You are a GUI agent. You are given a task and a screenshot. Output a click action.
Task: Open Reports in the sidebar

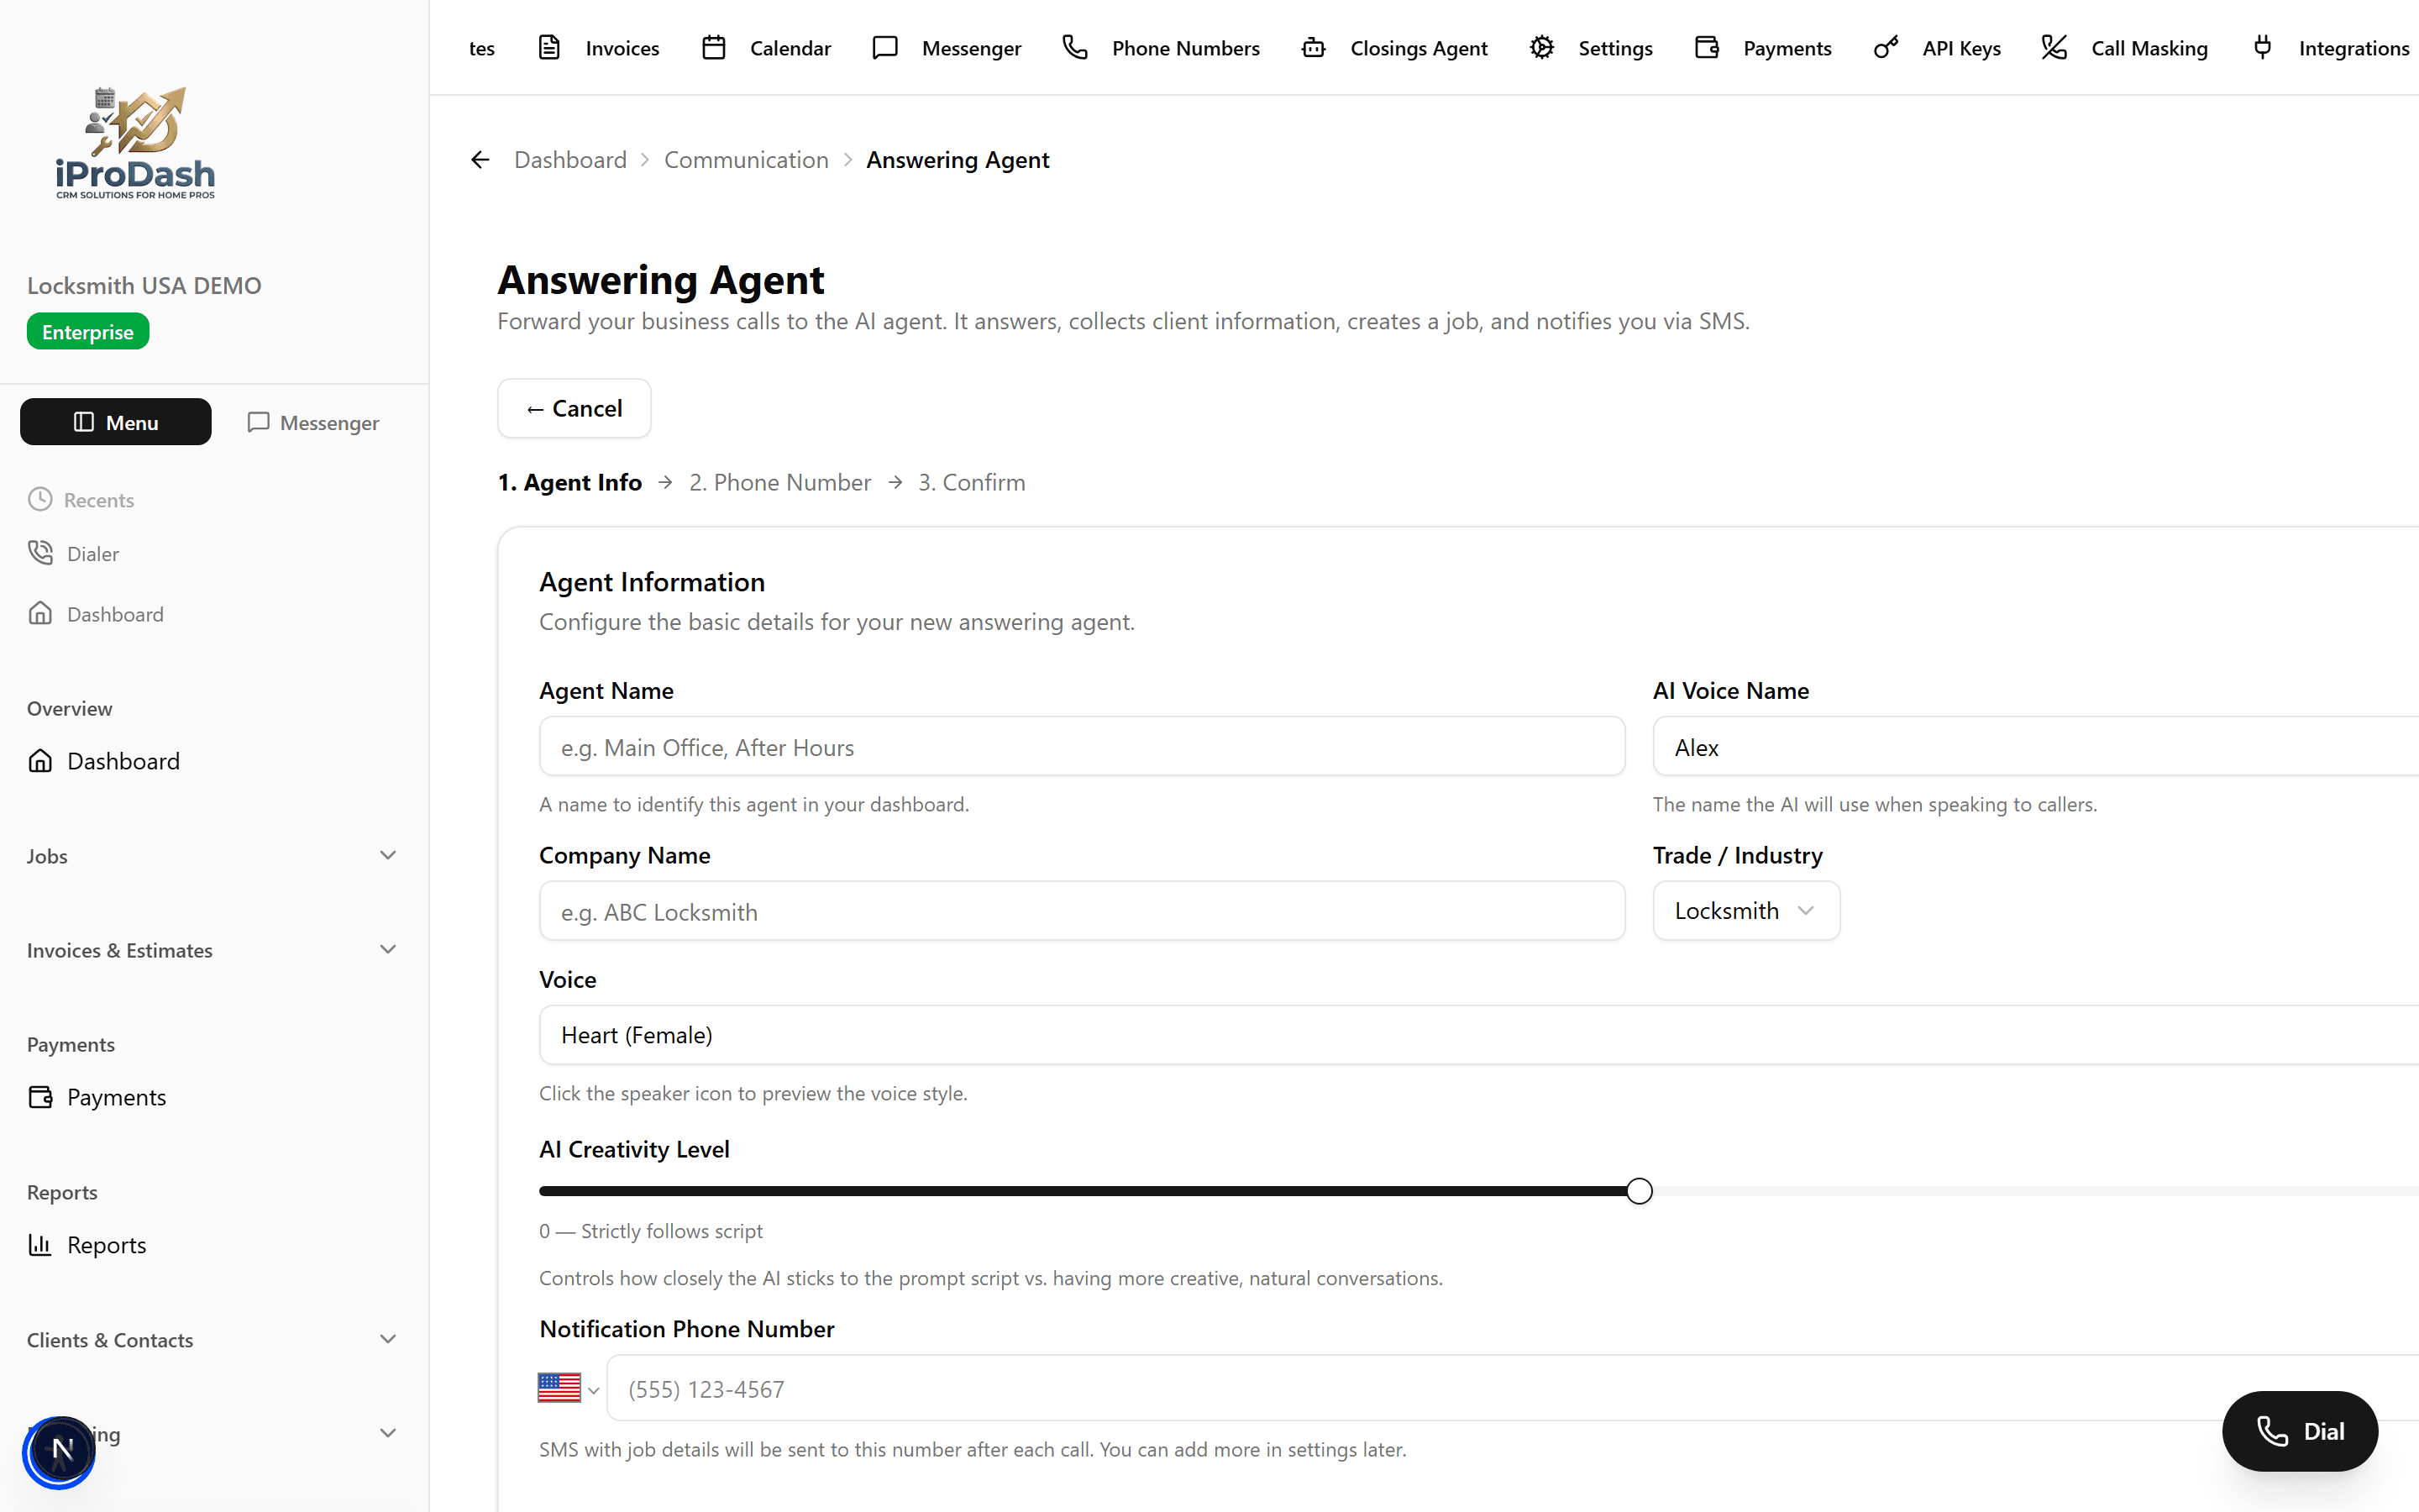point(87,1245)
